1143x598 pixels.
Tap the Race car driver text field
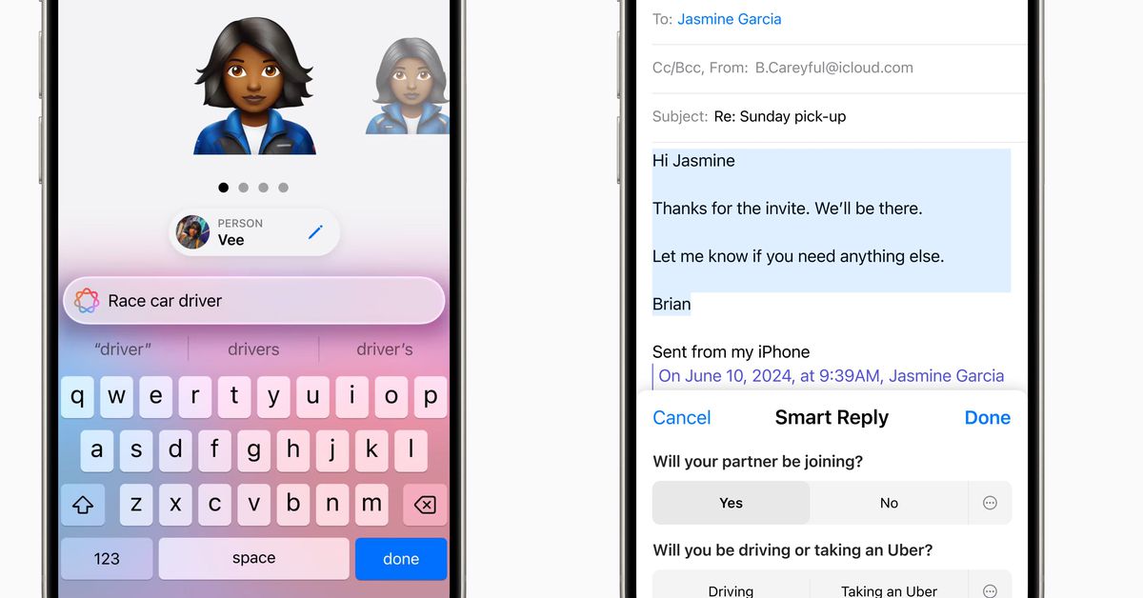click(267, 301)
